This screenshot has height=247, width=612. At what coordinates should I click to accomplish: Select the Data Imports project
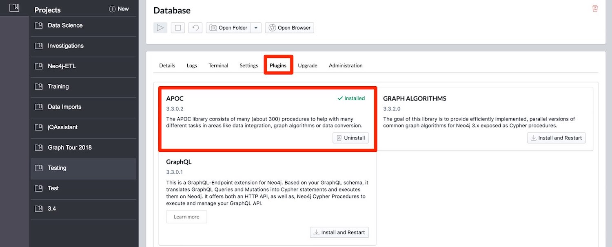pyautogui.click(x=83, y=107)
